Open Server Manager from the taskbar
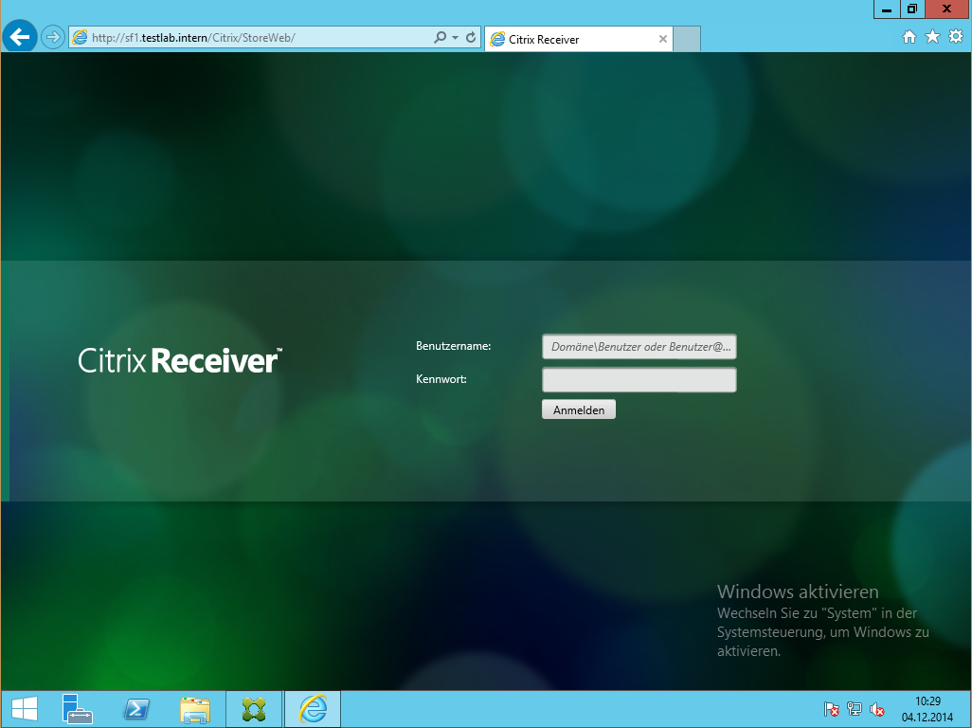The image size is (972, 728). pyautogui.click(x=77, y=709)
